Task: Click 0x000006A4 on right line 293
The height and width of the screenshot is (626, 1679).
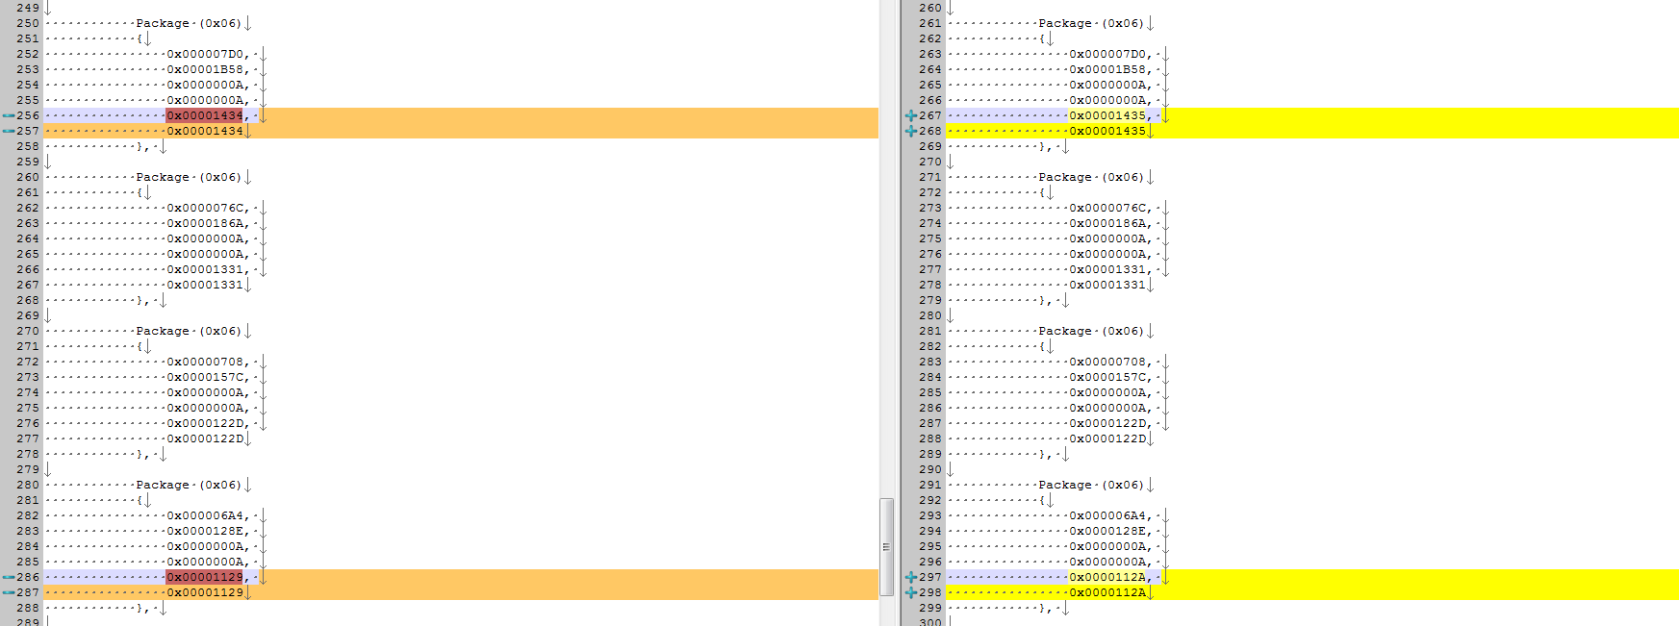Action: (1107, 515)
